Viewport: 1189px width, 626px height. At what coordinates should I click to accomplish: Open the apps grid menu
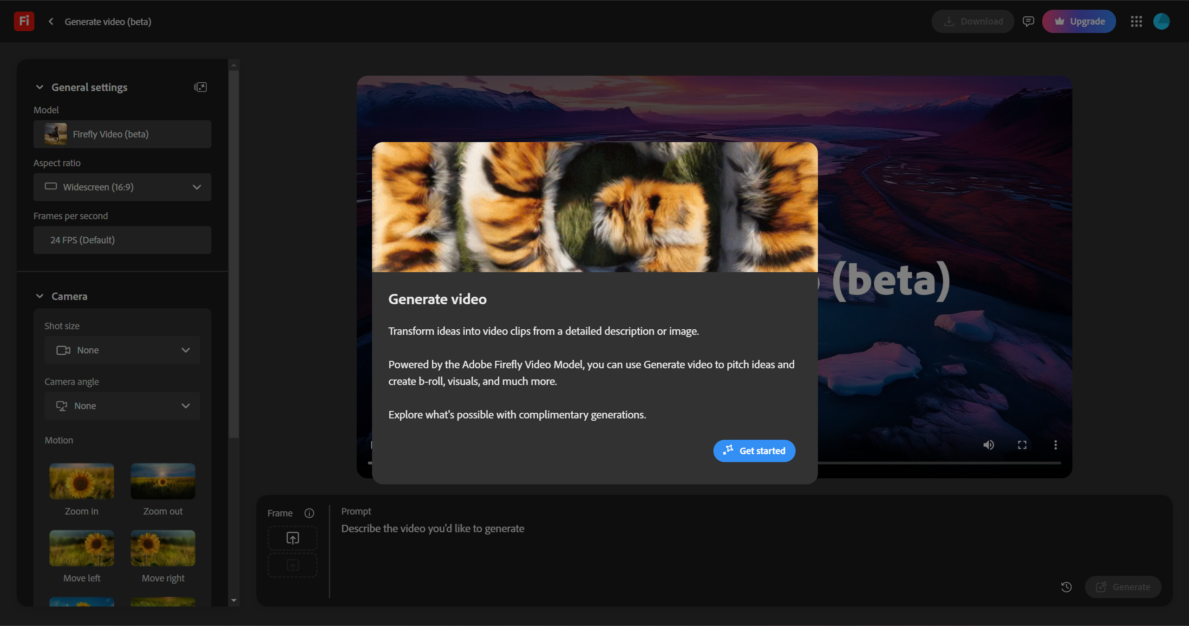click(1136, 21)
